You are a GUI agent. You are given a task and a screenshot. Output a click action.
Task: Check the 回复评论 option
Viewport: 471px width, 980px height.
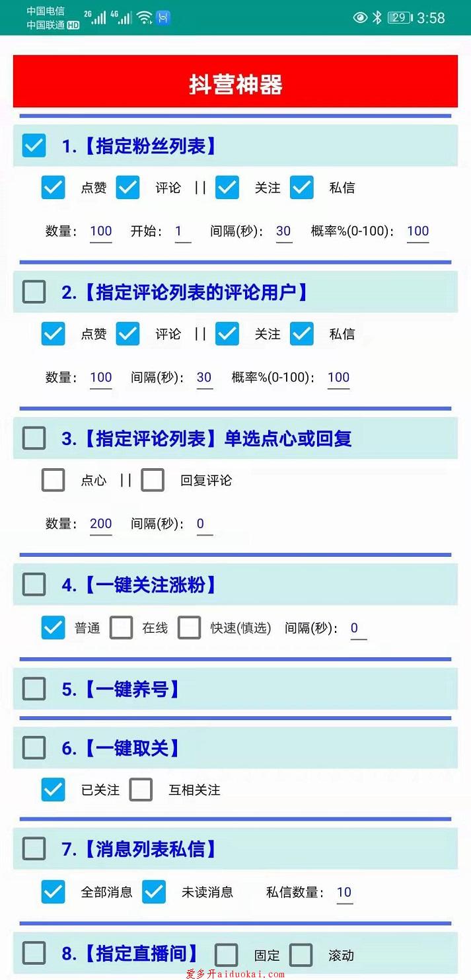point(153,480)
